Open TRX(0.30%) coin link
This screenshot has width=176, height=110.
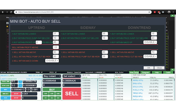tap(137, 93)
